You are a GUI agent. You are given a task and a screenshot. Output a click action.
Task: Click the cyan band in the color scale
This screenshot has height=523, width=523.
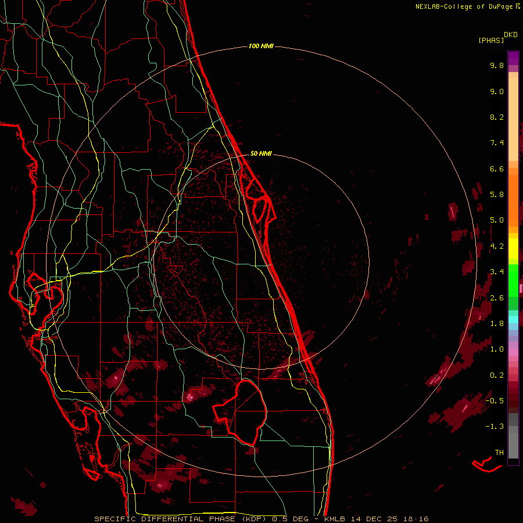[513, 320]
